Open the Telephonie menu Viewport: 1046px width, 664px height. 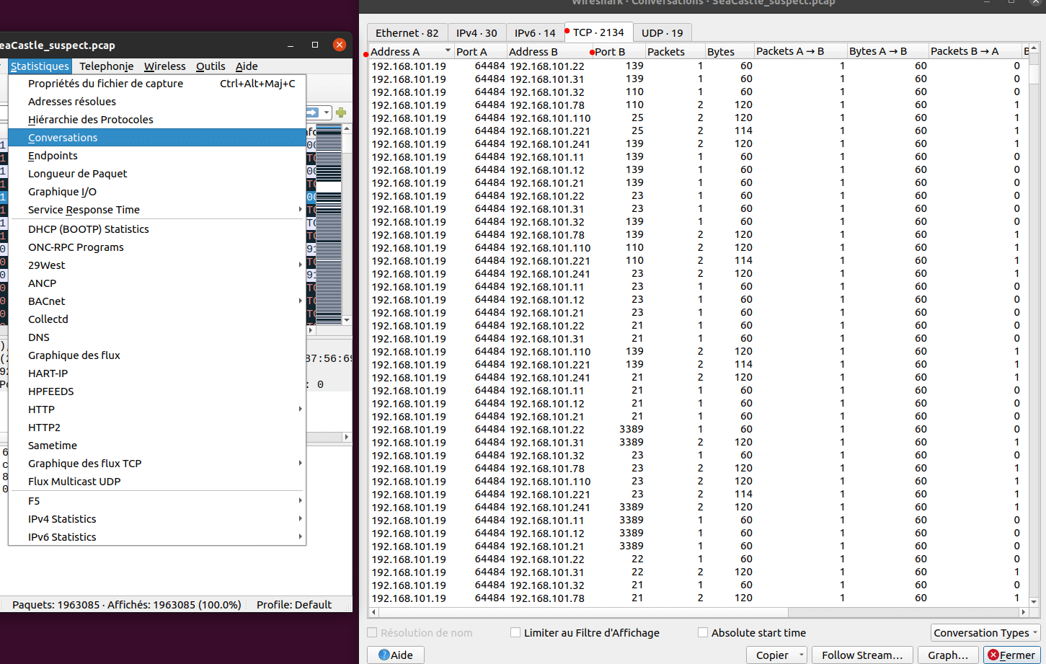coord(107,66)
